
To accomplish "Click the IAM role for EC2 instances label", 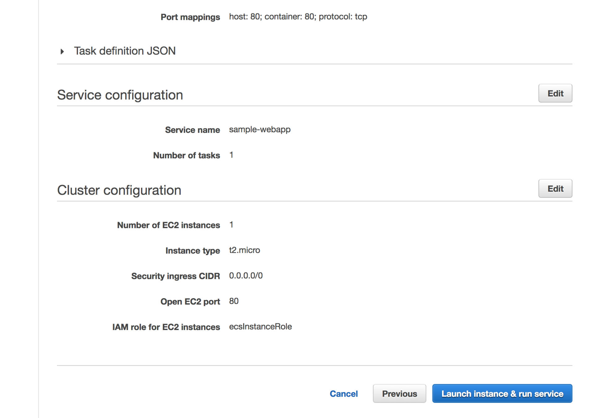I will pyautogui.click(x=166, y=327).
